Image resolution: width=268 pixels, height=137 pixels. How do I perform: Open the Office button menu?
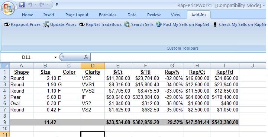click(x=8, y=8)
